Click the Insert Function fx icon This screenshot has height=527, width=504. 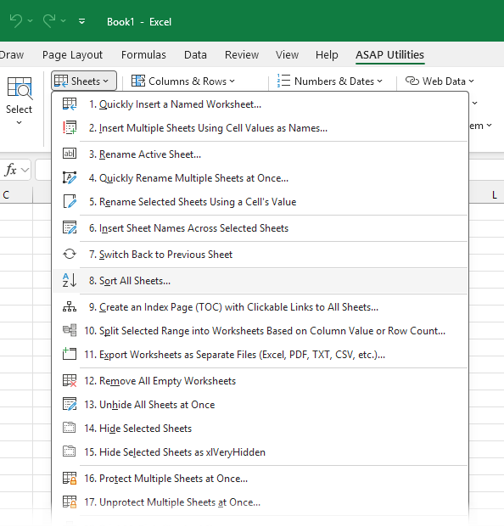(11, 170)
